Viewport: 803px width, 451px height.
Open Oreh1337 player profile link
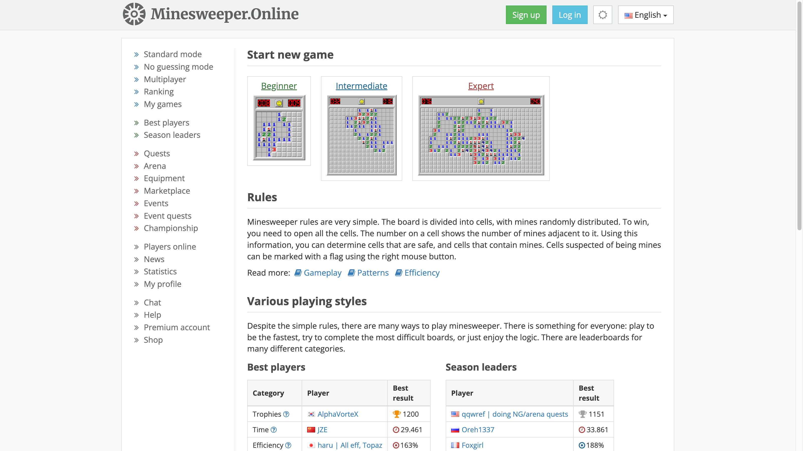[478, 429]
